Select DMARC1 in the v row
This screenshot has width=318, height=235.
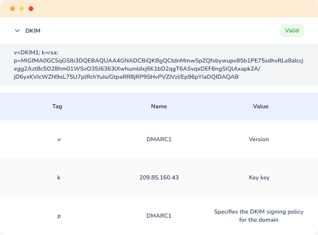[159, 139]
